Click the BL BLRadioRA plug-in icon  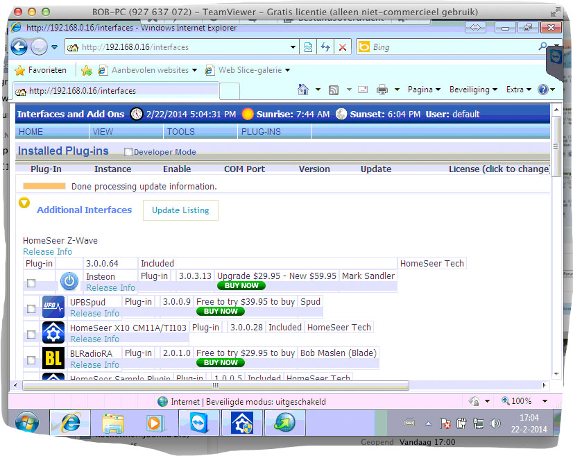click(x=53, y=358)
